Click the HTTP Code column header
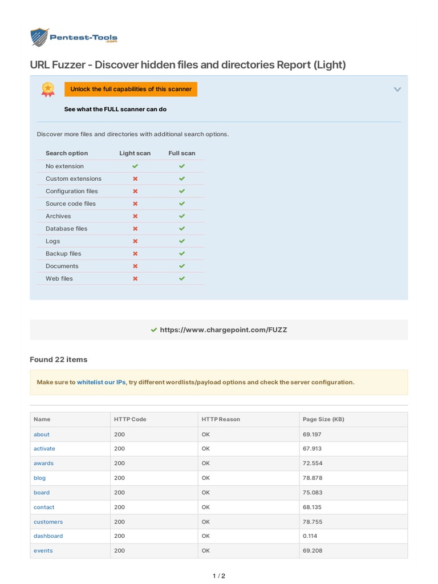The height and width of the screenshot is (584, 438). pyautogui.click(x=130, y=419)
